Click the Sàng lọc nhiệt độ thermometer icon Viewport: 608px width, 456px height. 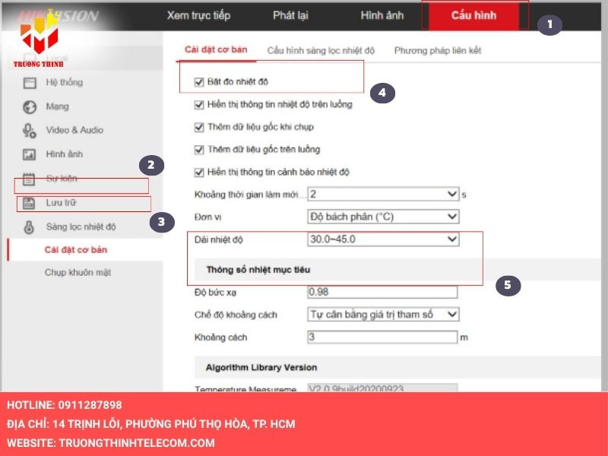(x=30, y=226)
